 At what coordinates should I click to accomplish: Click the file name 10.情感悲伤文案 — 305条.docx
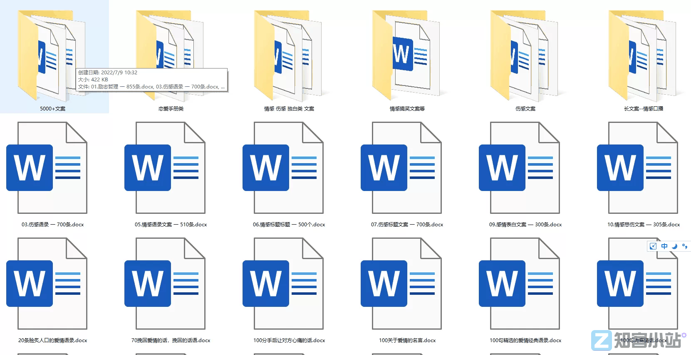tap(644, 225)
